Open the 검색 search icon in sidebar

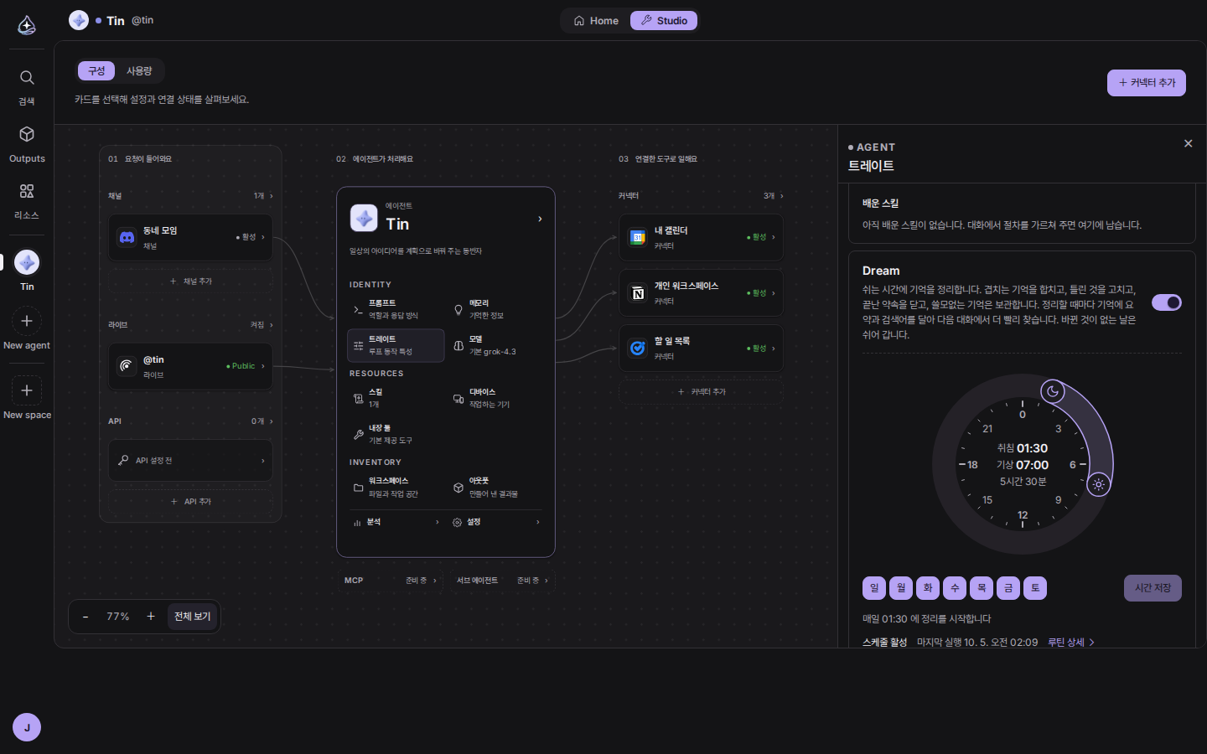[x=27, y=78]
